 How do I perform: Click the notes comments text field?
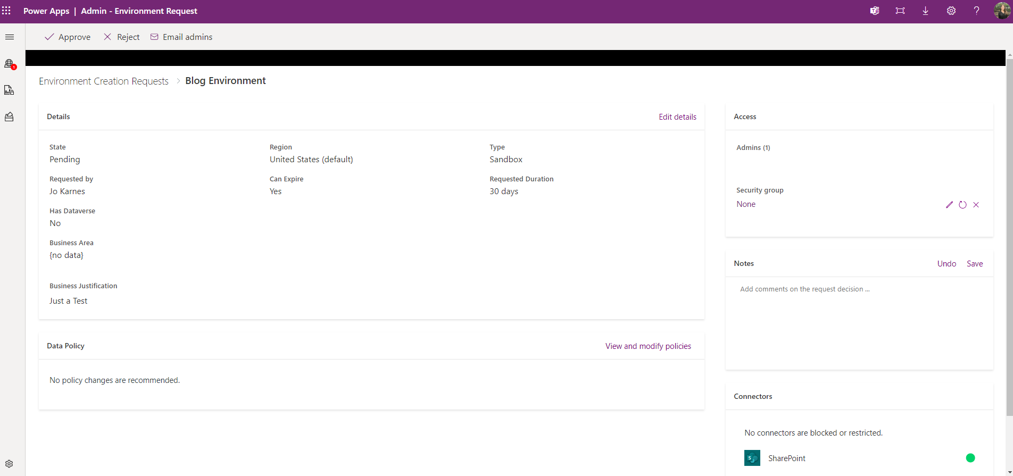(859, 319)
